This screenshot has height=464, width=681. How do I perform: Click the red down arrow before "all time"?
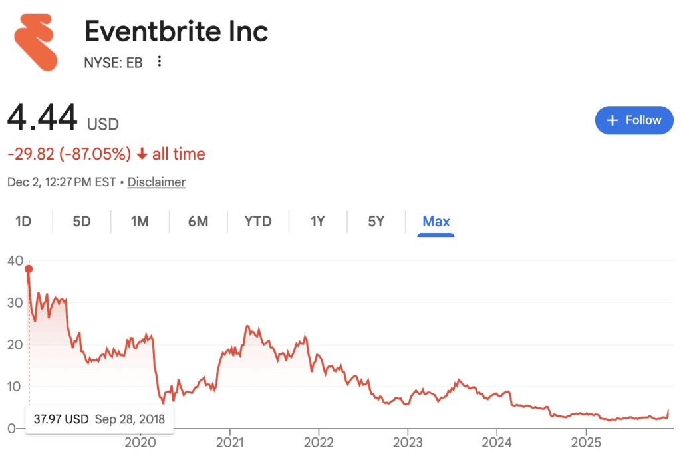142,154
